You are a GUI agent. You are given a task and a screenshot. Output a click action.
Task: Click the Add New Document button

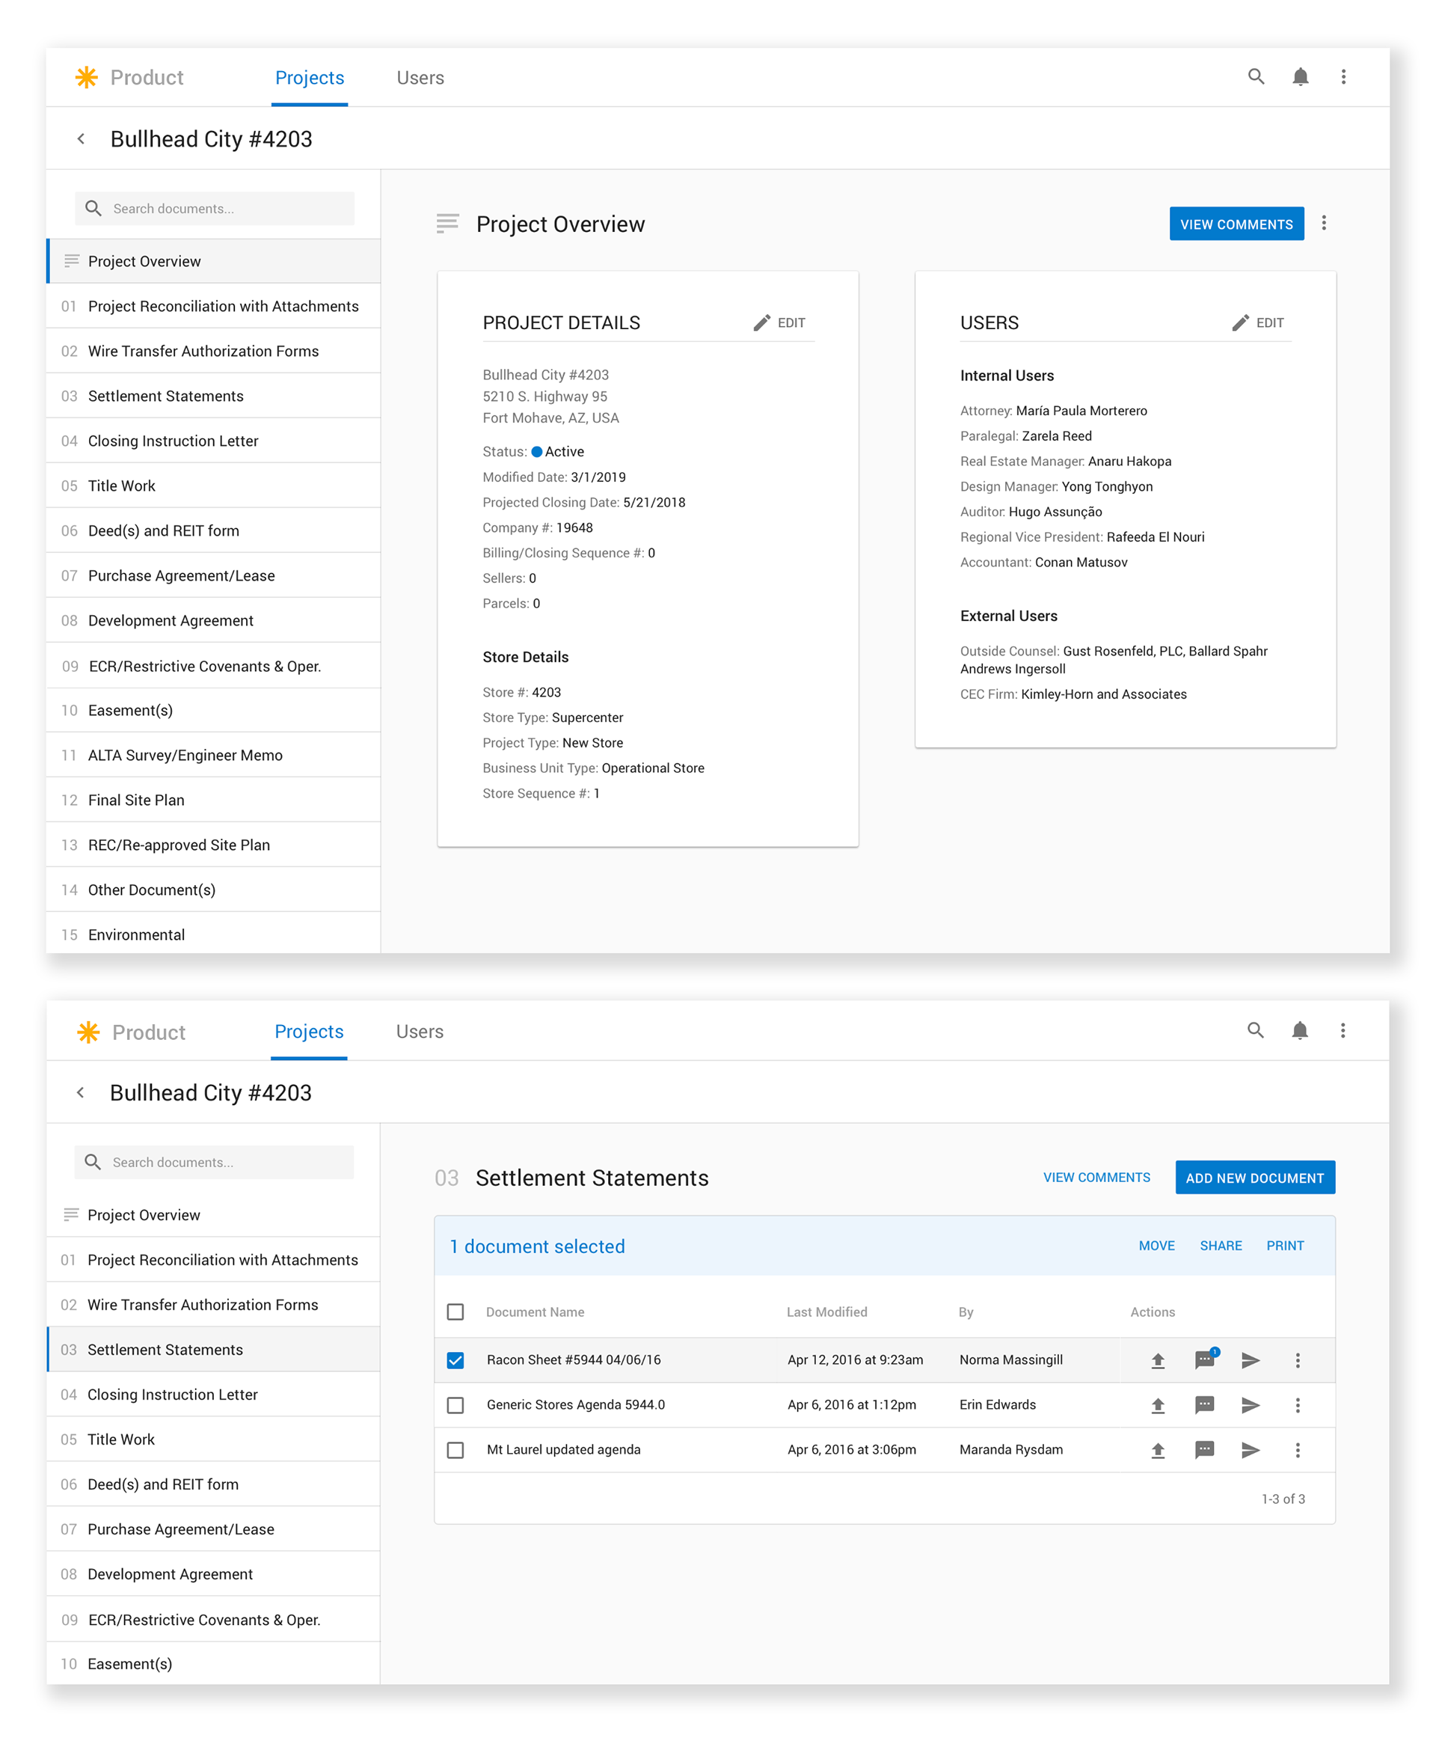[1255, 1178]
